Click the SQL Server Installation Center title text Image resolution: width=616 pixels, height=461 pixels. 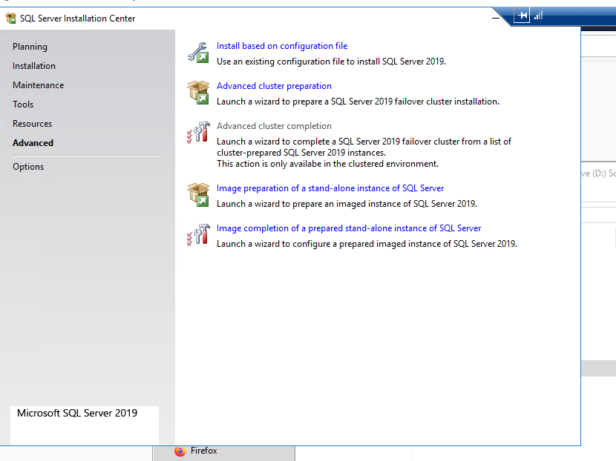click(x=77, y=19)
